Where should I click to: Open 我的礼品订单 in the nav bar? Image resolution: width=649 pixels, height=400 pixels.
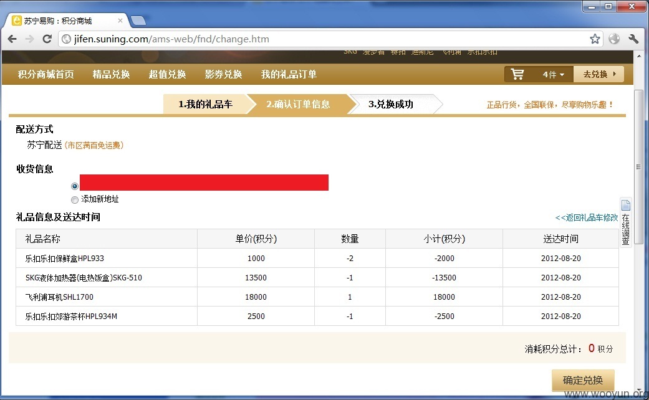point(289,75)
